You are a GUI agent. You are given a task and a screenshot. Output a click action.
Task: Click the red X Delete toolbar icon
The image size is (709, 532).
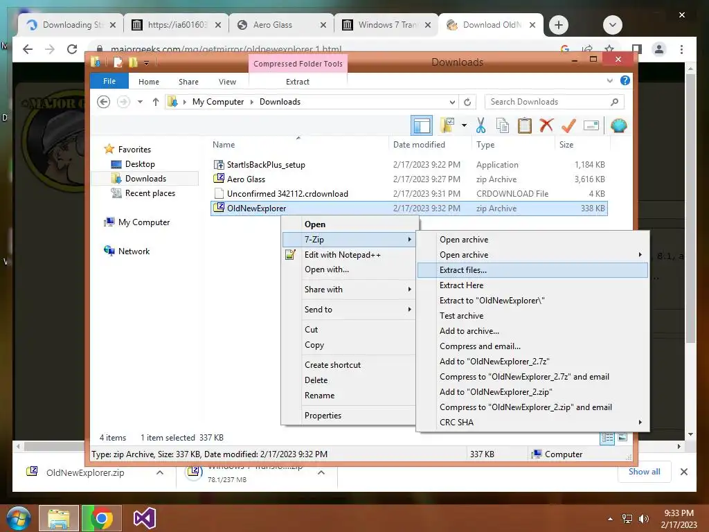(x=546, y=125)
